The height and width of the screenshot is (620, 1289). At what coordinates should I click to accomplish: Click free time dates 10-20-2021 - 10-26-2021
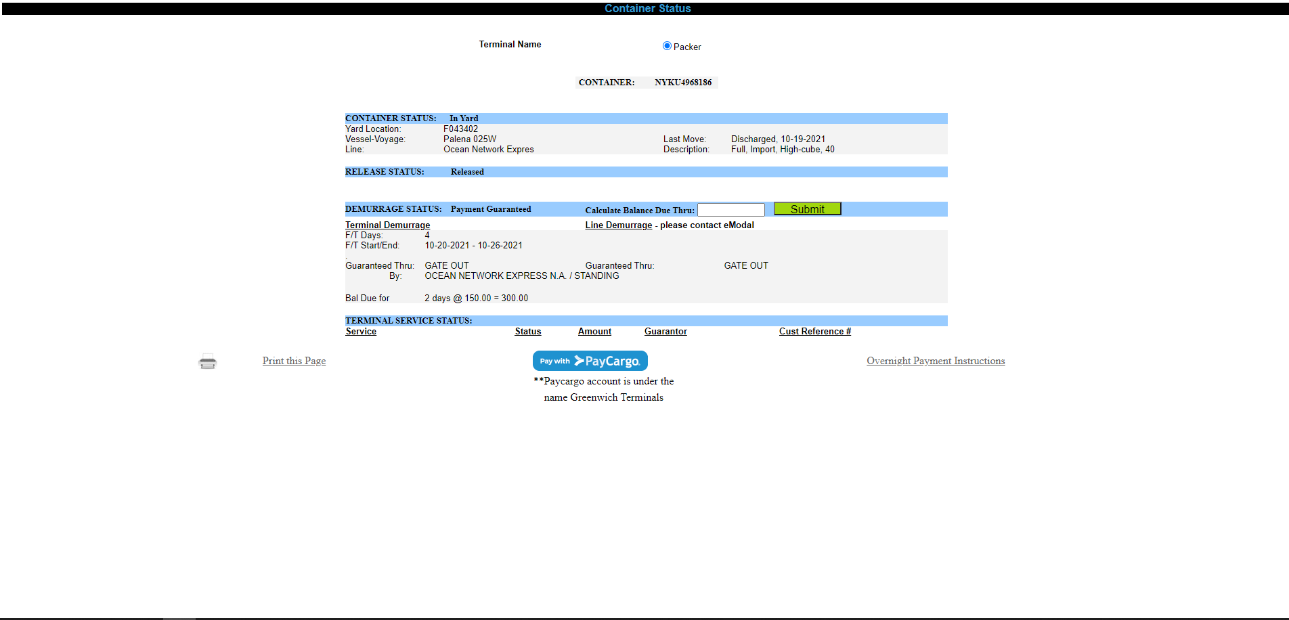(474, 246)
